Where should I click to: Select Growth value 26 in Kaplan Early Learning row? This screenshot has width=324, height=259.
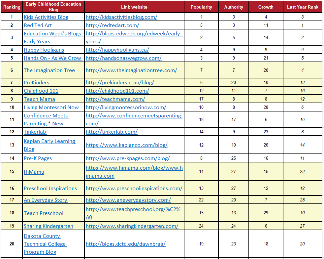tap(266, 145)
